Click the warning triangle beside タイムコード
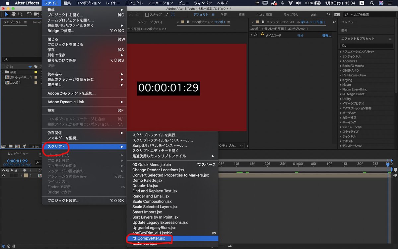This screenshot has height=249, width=398. (x=262, y=34)
